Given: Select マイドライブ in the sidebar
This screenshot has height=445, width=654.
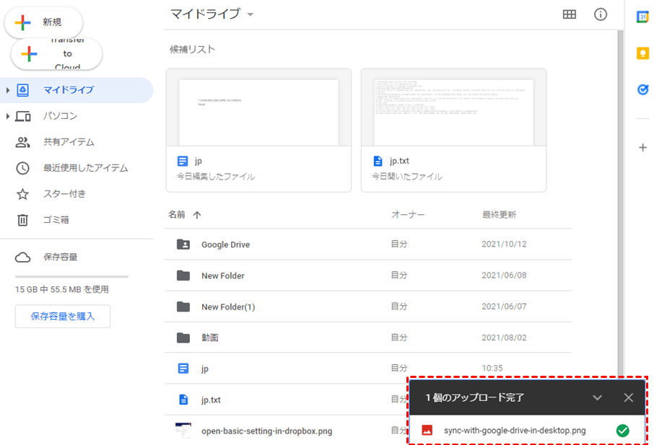Looking at the screenshot, I should [x=77, y=90].
